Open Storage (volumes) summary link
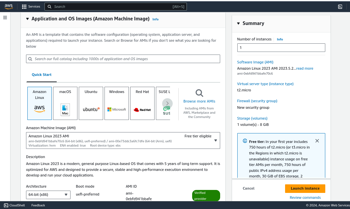This screenshot has height=209, width=350. coord(252,118)
